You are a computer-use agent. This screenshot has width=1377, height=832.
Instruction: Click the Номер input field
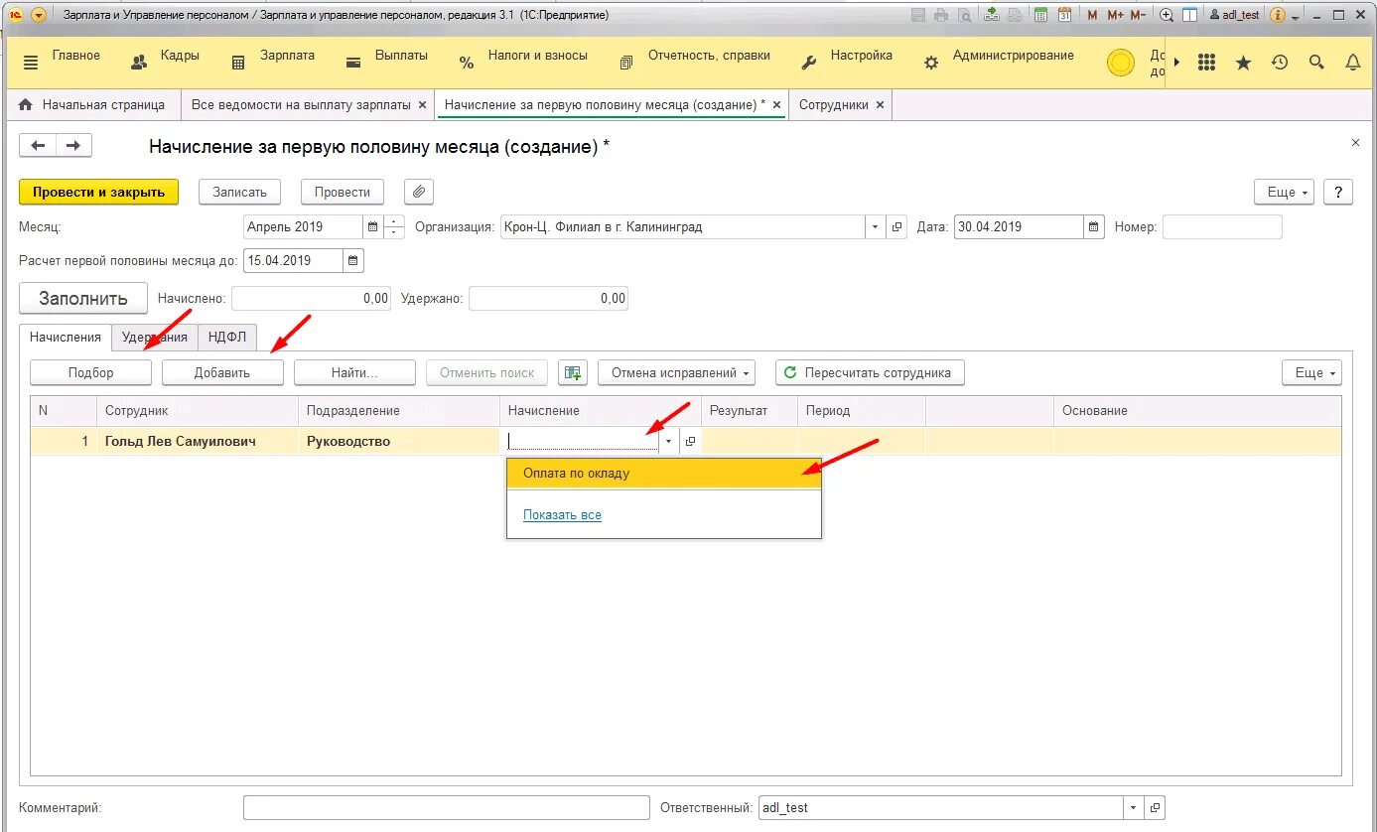coord(1222,226)
